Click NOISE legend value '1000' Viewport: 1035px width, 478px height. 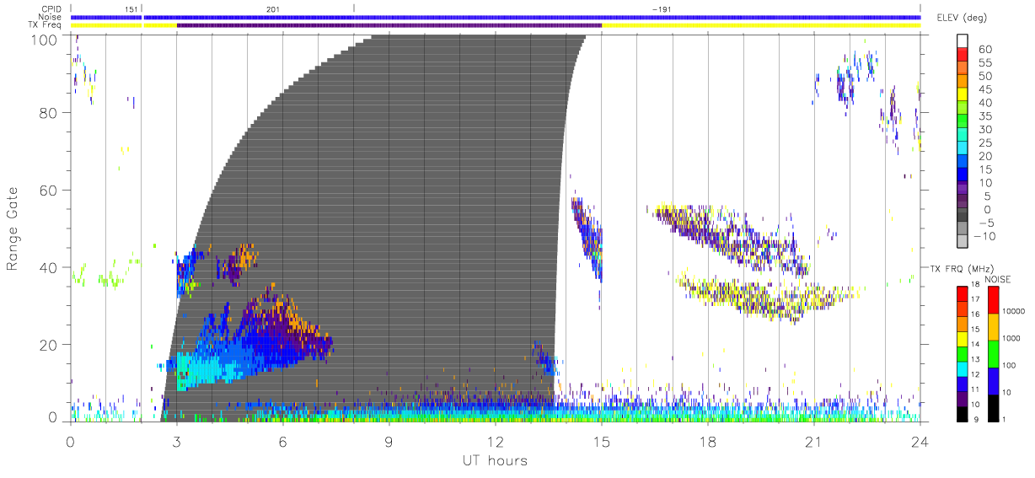(x=1012, y=340)
